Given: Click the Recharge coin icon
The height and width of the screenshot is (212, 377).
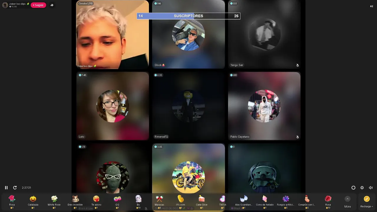Looking at the screenshot, I should (367, 199).
